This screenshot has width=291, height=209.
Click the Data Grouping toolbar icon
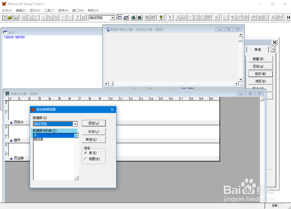coord(225,18)
